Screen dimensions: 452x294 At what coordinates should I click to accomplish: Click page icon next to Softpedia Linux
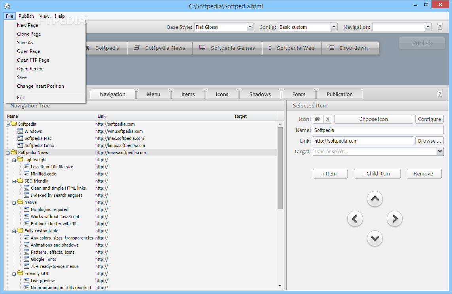coord(20,145)
